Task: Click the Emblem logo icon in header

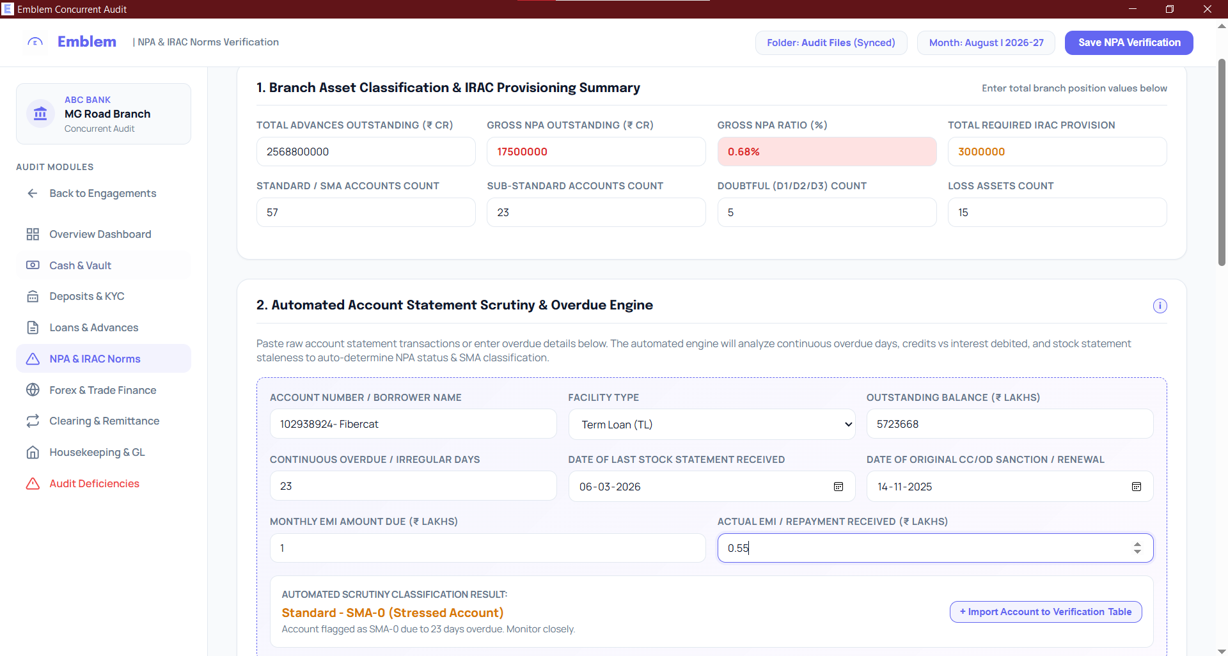Action: click(35, 42)
